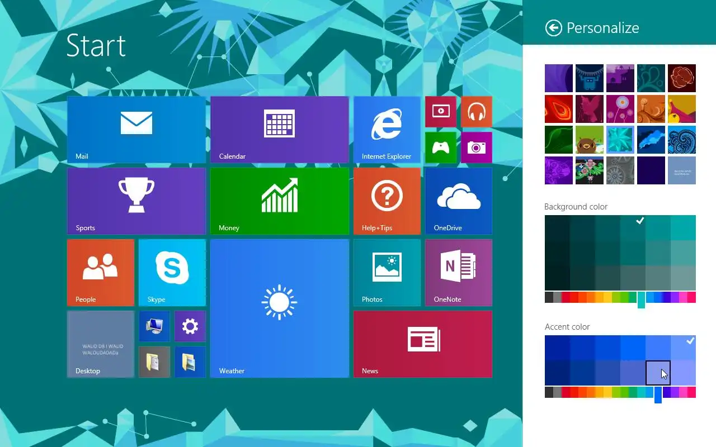Viewport: 716px width, 447px height.
Task: Click the "Background color" label
Action: click(x=576, y=207)
